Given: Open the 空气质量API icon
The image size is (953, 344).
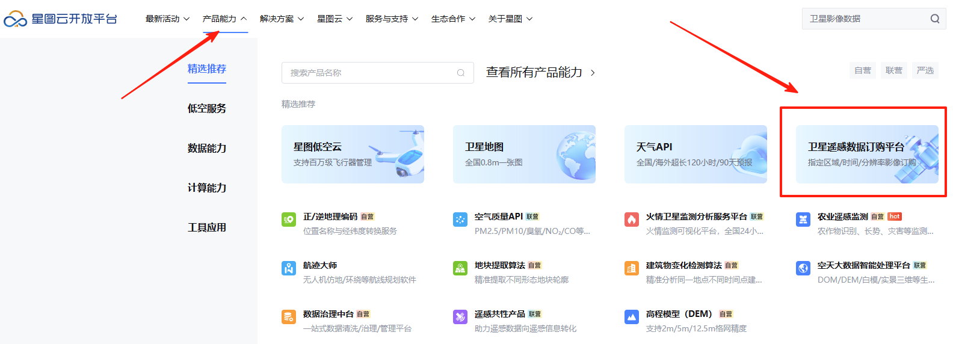Looking at the screenshot, I should point(460,220).
